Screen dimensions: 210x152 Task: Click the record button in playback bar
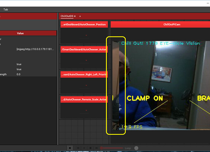tap(70, 148)
